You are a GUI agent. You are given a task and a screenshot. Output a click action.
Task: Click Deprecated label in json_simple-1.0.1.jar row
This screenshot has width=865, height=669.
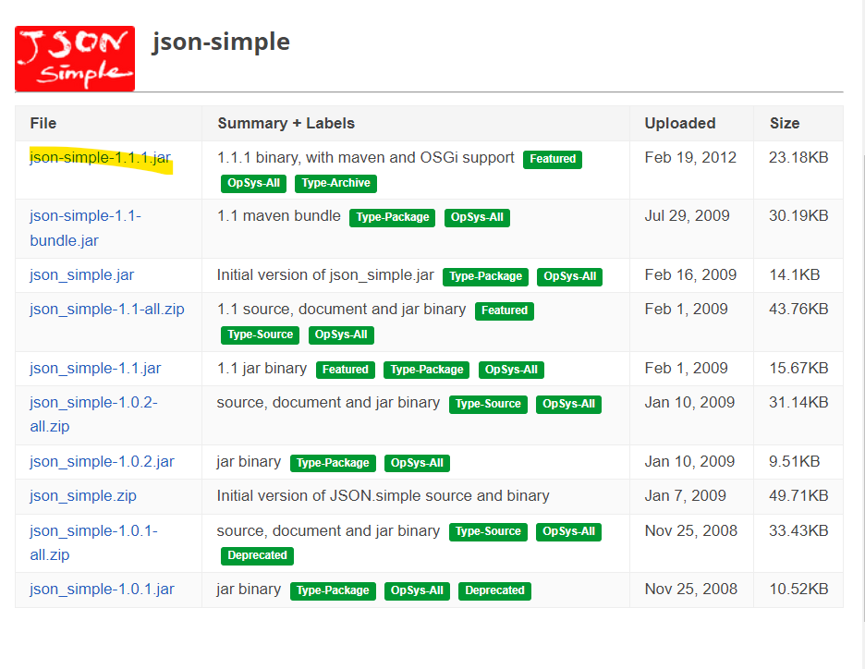[494, 590]
